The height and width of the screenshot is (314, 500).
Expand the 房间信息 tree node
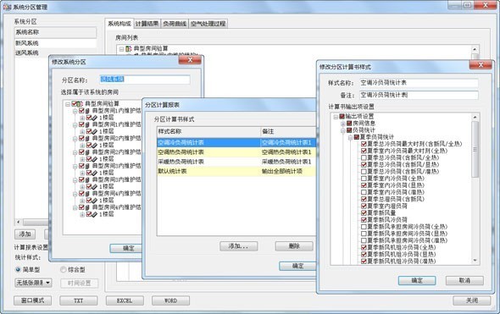(342, 124)
